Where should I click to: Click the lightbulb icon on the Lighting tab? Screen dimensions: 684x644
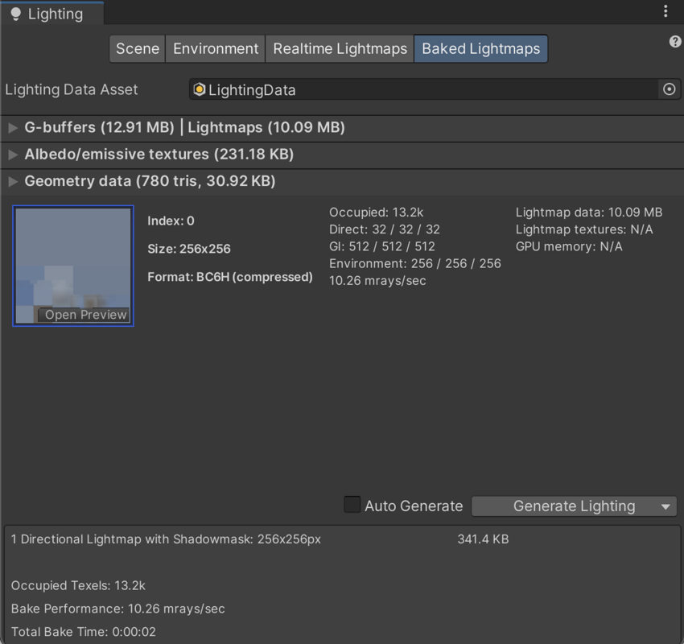pyautogui.click(x=15, y=14)
